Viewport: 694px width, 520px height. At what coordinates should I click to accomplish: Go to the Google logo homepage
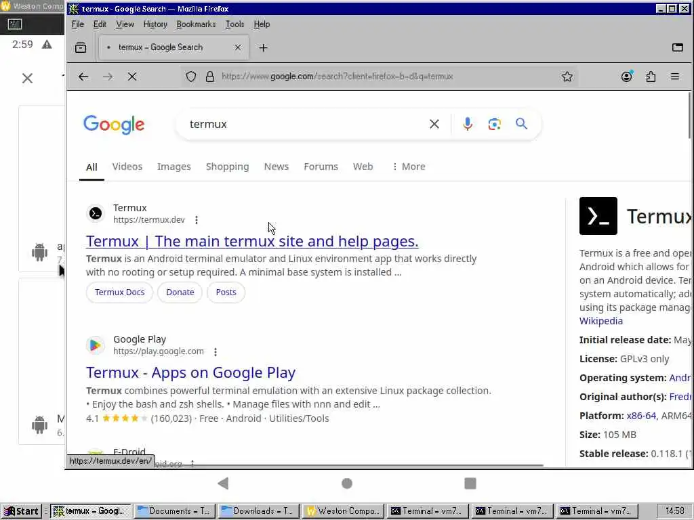[114, 125]
